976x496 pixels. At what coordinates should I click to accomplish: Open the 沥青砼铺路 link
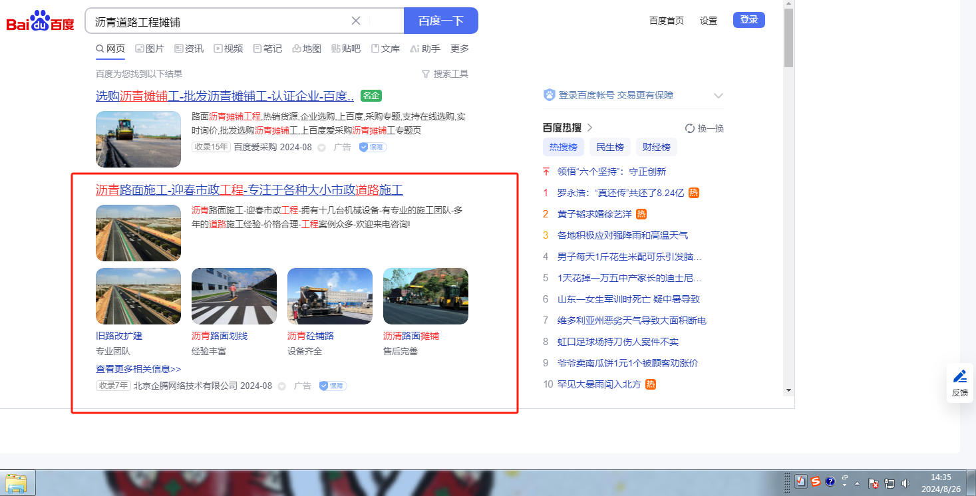pyautogui.click(x=311, y=336)
